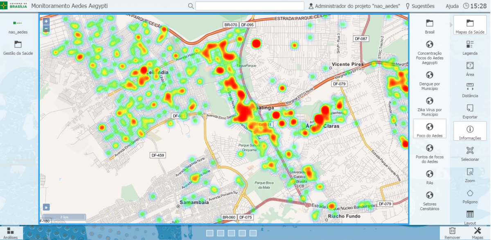491x240 pixels.
Task: Click the Águas Claras map label
Action: [322, 126]
